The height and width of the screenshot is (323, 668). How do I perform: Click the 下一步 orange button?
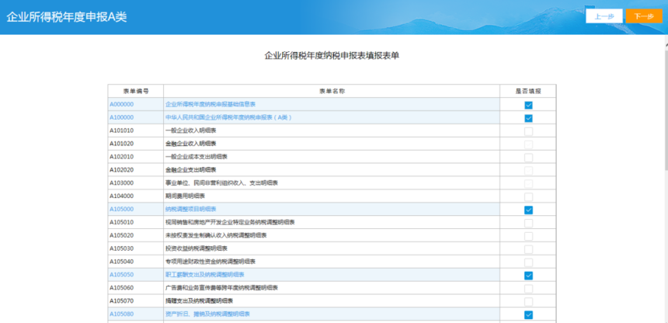[644, 16]
